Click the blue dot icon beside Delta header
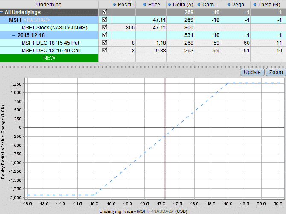This screenshot has width=286, height=214. click(169, 5)
